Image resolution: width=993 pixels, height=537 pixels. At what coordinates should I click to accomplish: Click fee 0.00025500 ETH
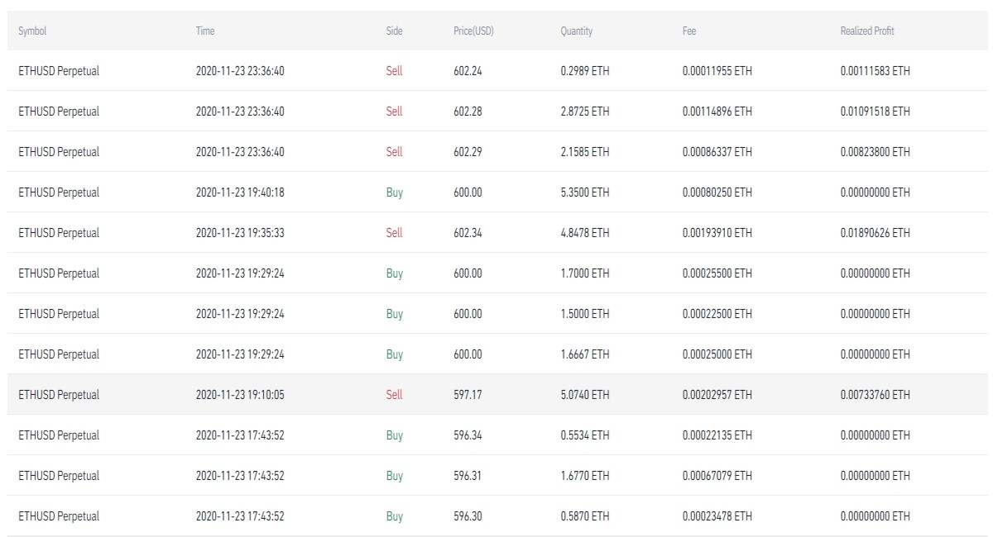[x=717, y=273]
